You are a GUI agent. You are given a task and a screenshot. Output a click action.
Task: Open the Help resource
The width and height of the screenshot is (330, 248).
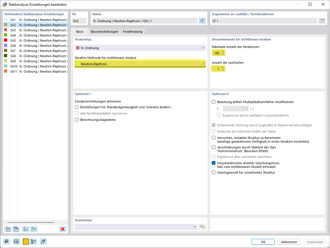coord(6,241)
